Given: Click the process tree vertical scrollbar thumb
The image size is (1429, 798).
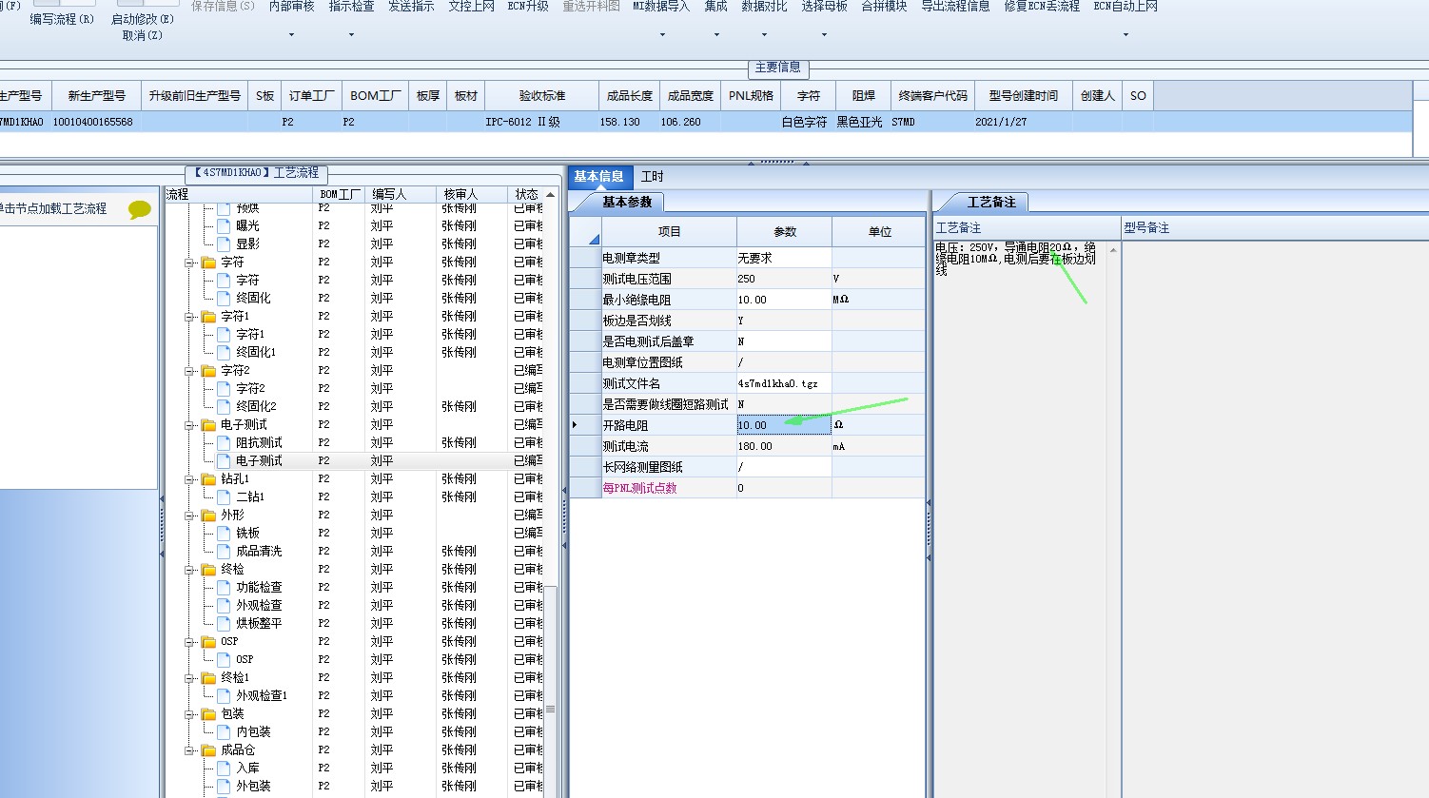Looking at the screenshot, I should pos(550,709).
